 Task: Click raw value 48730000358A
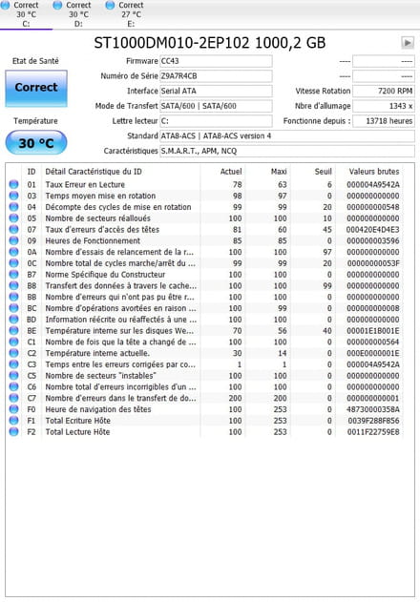point(373,409)
